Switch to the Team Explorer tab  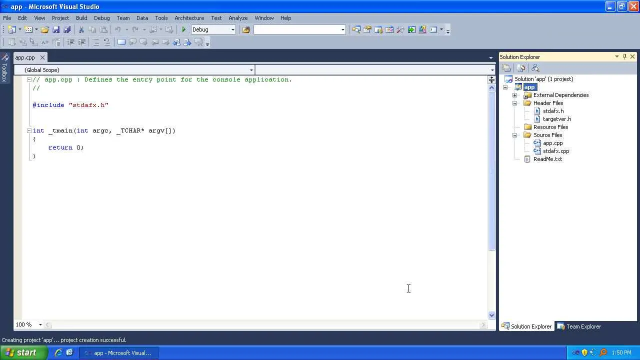coord(578,326)
